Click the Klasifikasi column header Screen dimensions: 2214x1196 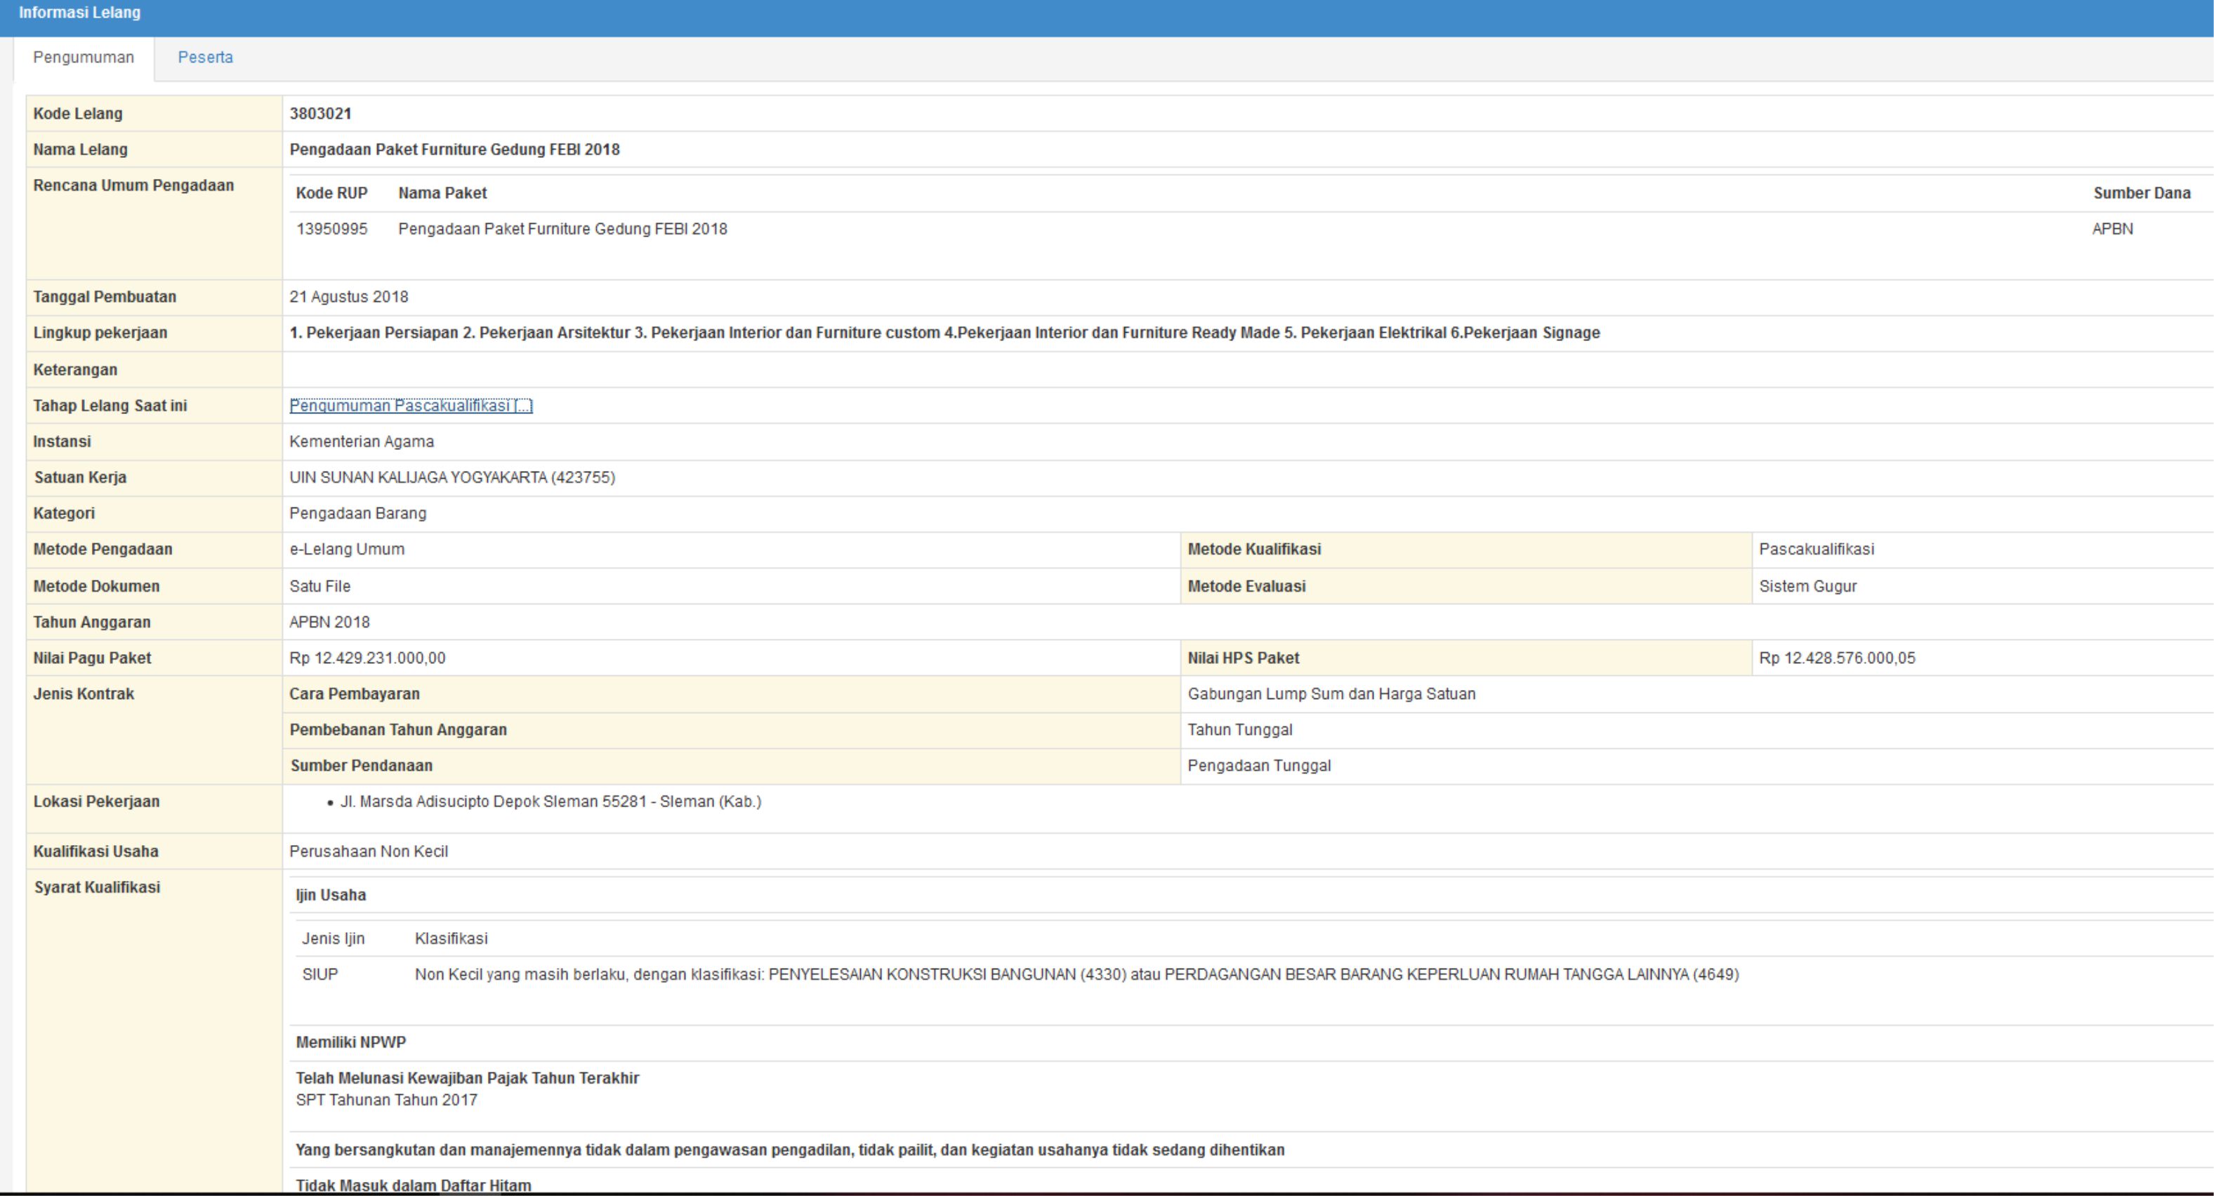click(450, 939)
